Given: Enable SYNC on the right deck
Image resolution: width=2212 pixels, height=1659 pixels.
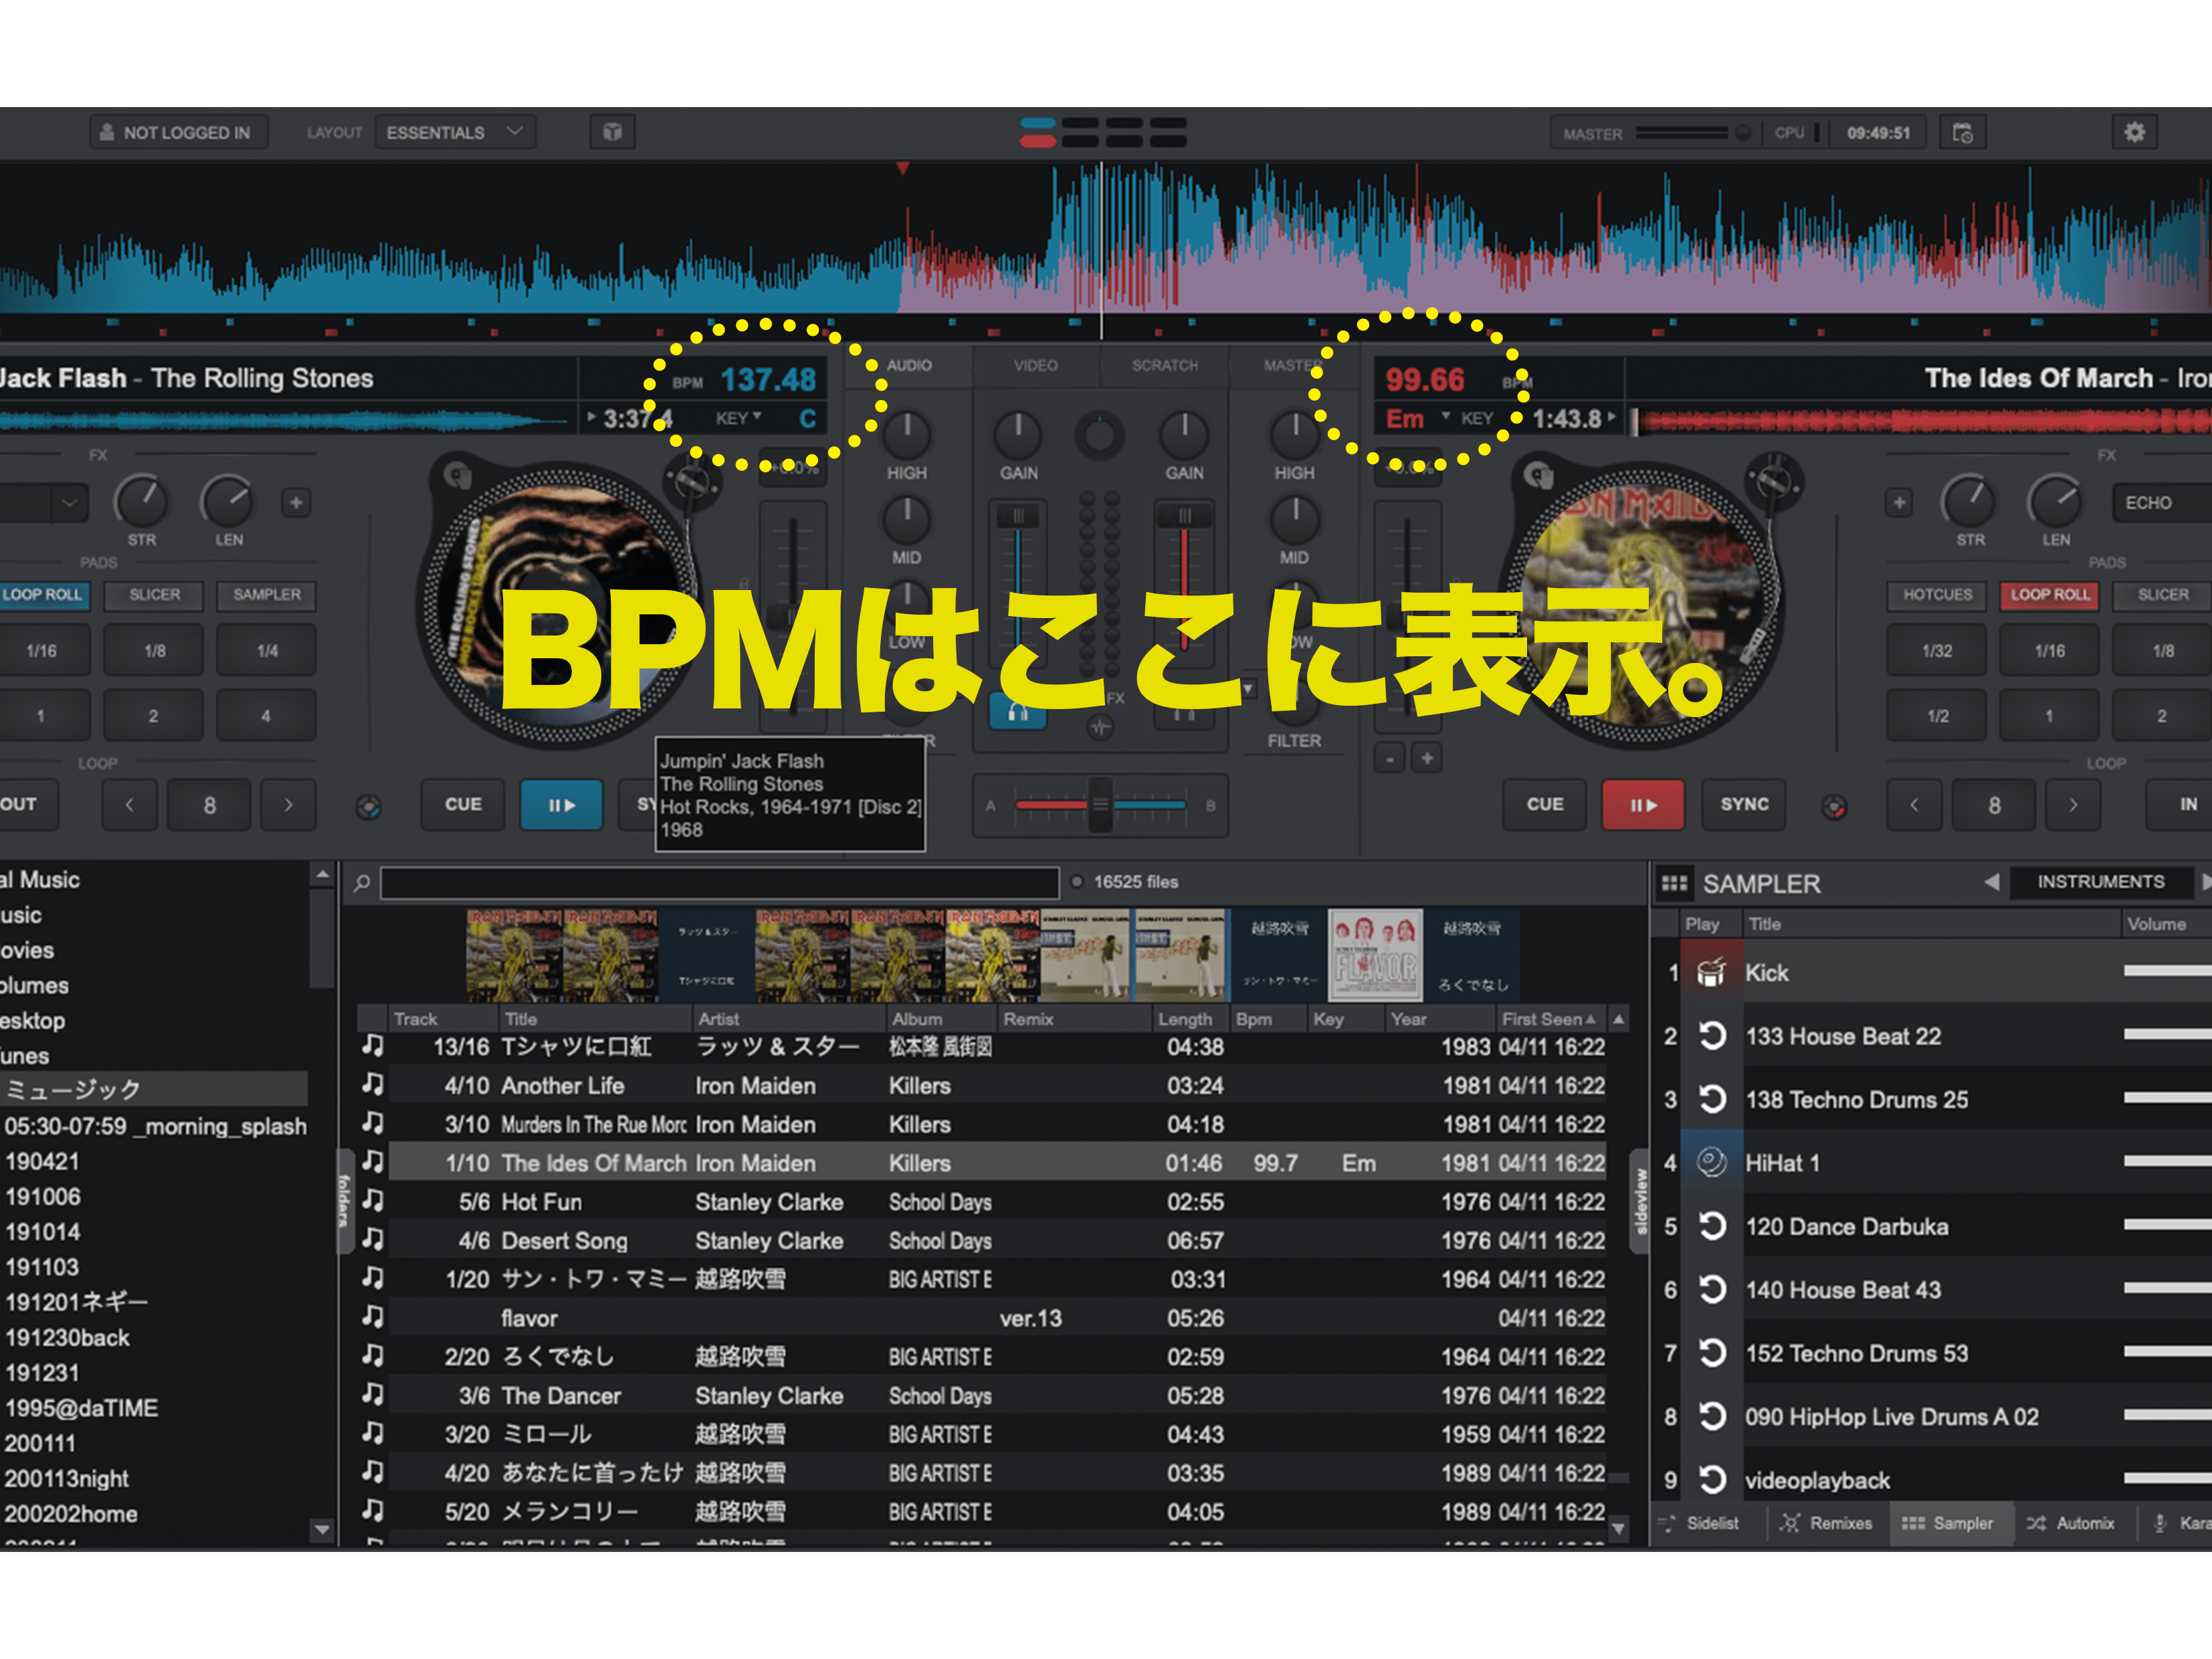Looking at the screenshot, I should tap(1743, 805).
